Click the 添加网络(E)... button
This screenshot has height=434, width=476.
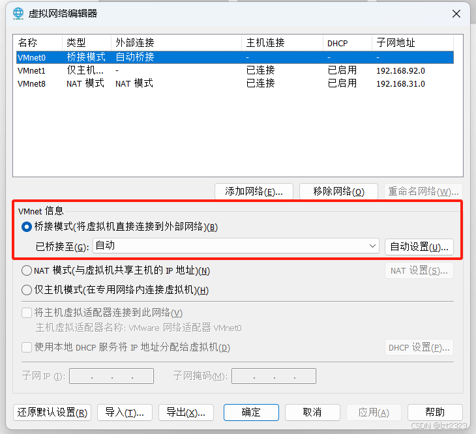coord(254,192)
